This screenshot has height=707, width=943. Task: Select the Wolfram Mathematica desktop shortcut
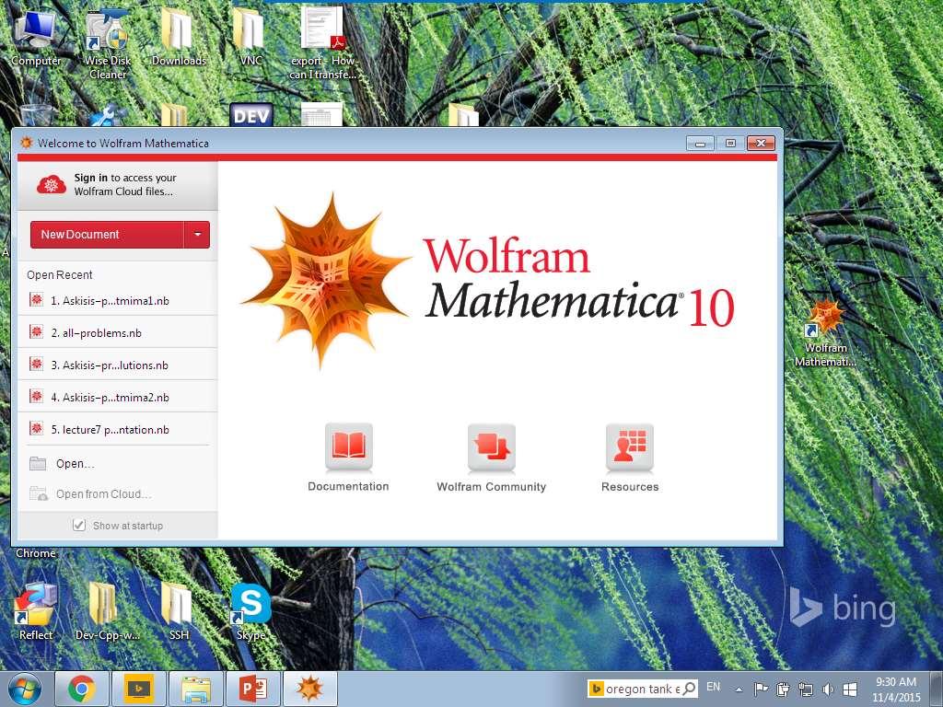[x=826, y=333]
